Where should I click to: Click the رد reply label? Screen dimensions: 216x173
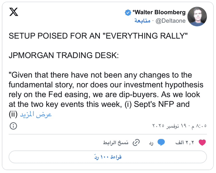151,142
